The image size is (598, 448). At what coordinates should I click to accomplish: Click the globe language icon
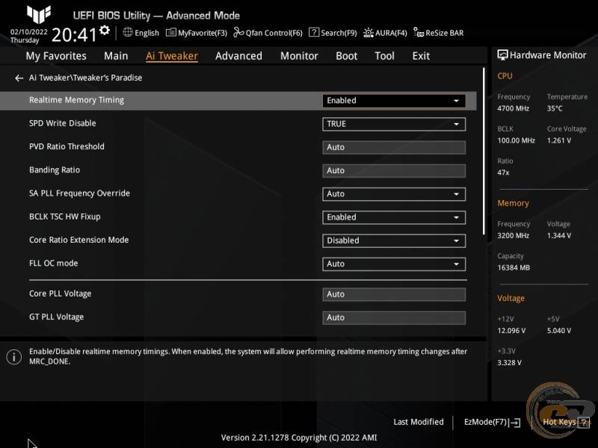point(128,32)
